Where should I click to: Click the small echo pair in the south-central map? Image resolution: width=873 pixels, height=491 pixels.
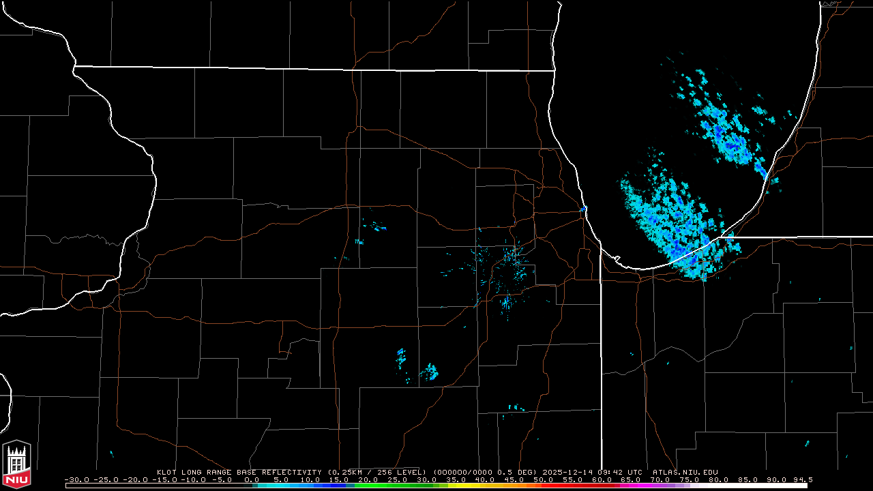click(417, 365)
